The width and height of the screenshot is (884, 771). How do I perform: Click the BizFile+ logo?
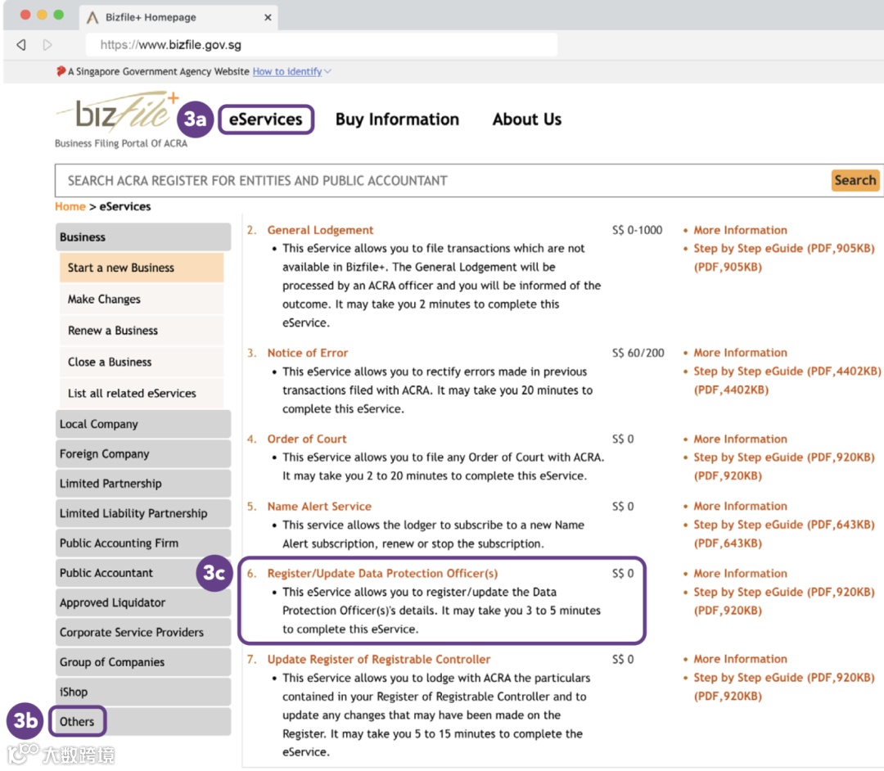click(119, 111)
